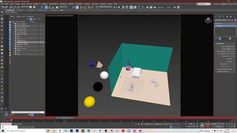Select the Cylinder entry in modifier stack
The height and width of the screenshot is (133, 237).
(x=225, y=26)
